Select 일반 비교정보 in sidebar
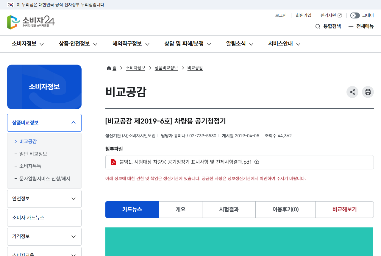381x256 pixels. click(33, 154)
